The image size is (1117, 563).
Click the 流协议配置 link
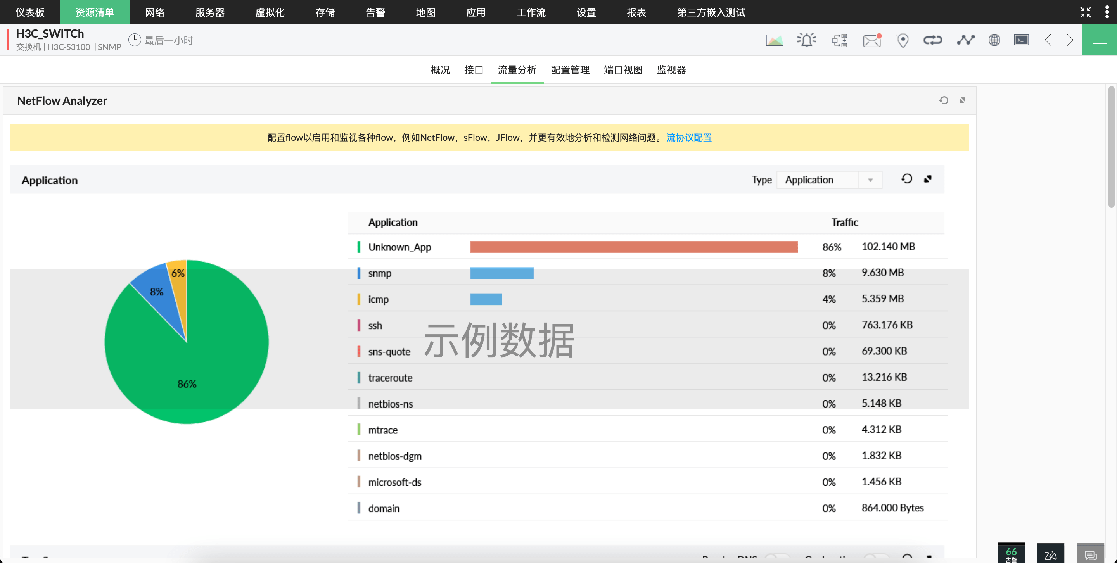(688, 137)
